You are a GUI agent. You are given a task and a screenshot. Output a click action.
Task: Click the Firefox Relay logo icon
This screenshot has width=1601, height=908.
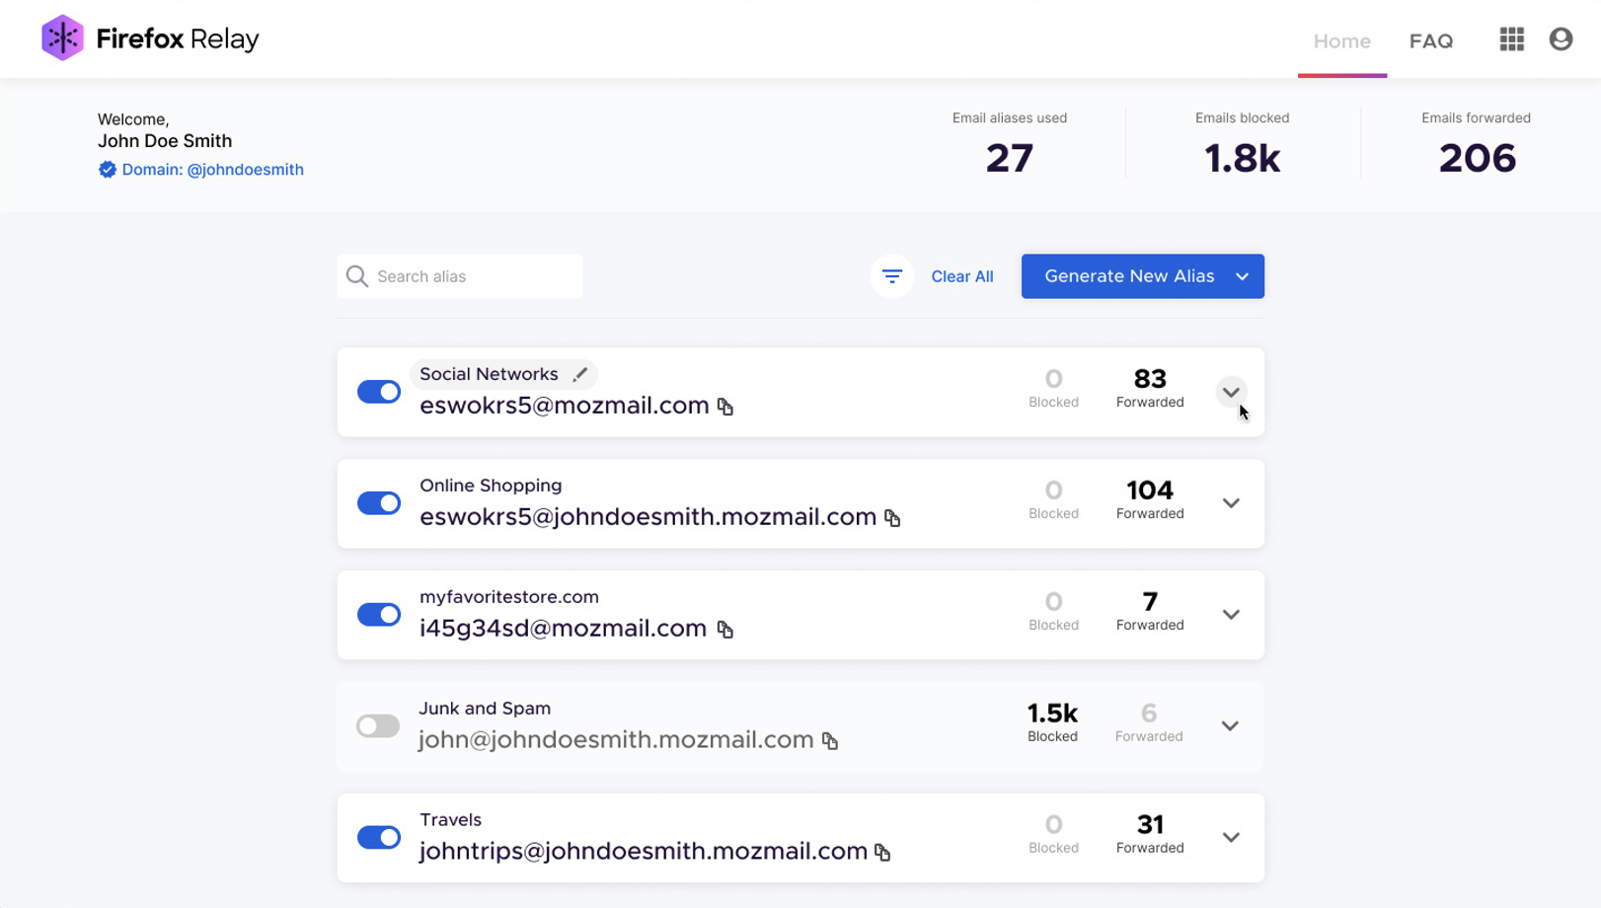coord(62,38)
